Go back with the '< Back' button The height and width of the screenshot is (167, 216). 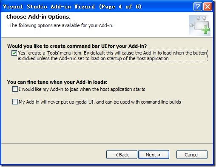click(x=122, y=155)
